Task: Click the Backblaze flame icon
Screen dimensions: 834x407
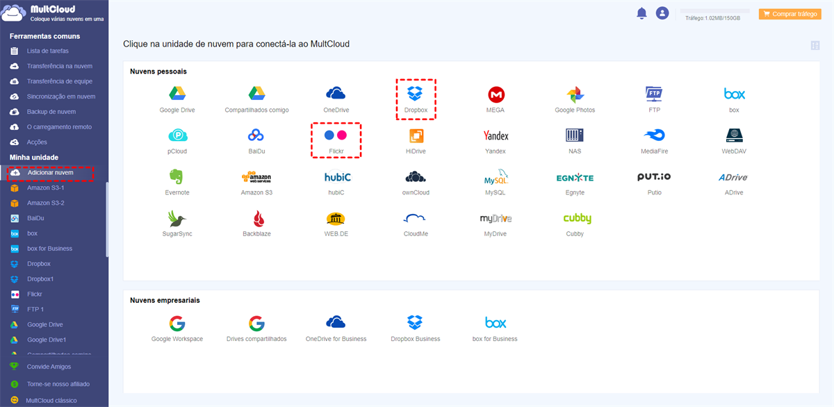Action: click(x=256, y=218)
